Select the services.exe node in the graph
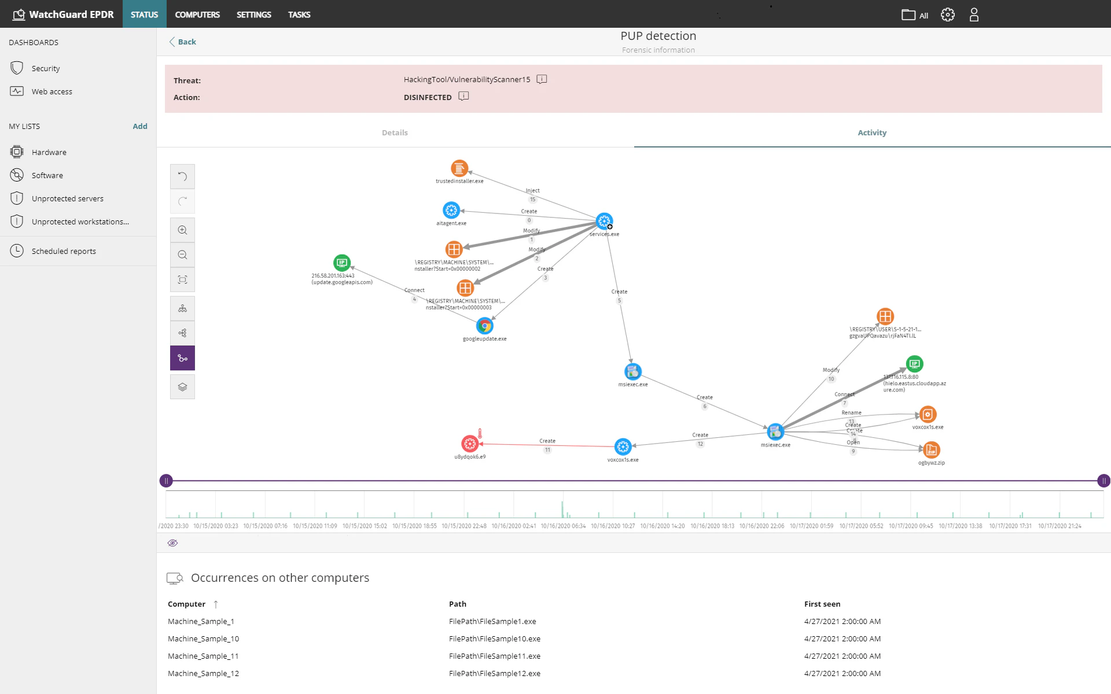 click(x=604, y=221)
